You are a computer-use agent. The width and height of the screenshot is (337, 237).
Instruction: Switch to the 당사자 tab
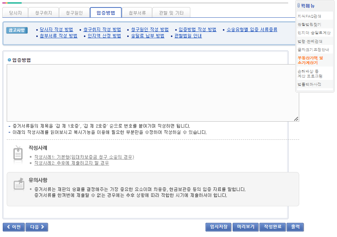(x=15, y=12)
